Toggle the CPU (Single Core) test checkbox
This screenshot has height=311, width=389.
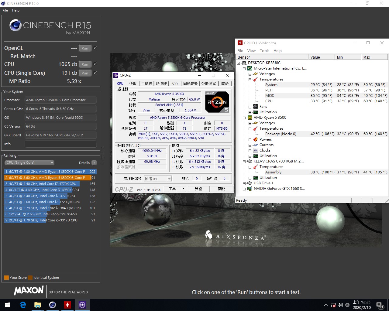tap(95, 73)
